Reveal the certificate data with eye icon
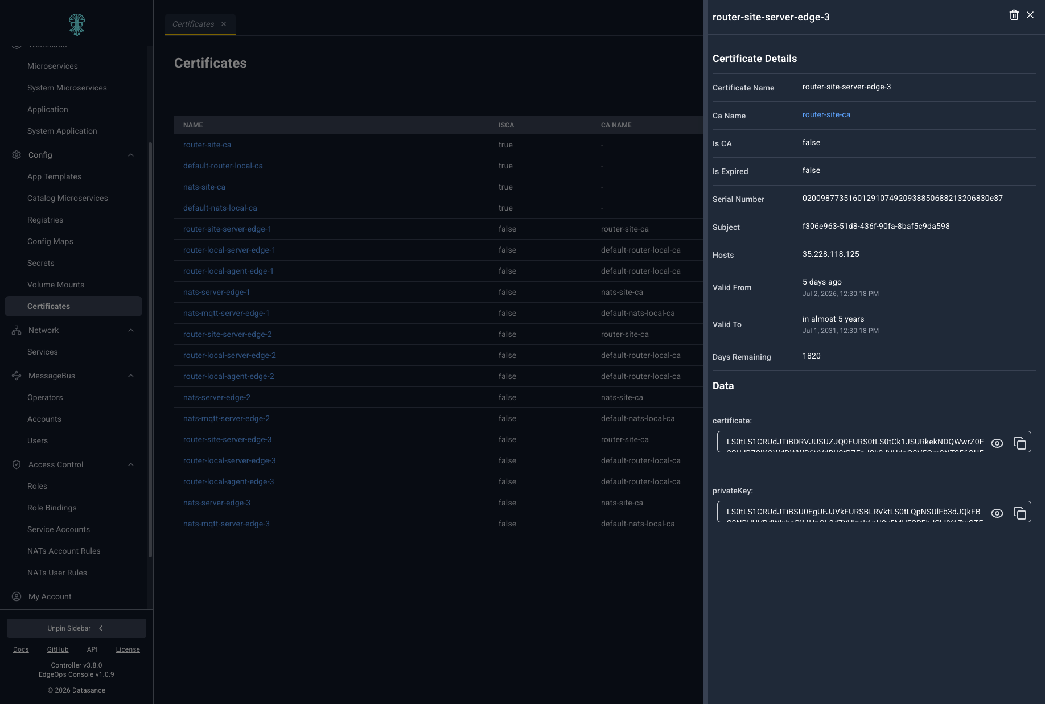Viewport: 1045px width, 704px height. click(997, 443)
